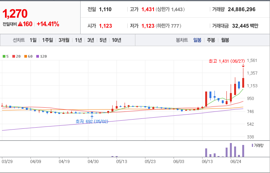The width and height of the screenshot is (270, 173).
Task: Click the 거래대금 32,445 백만 value
Action: click(245, 26)
